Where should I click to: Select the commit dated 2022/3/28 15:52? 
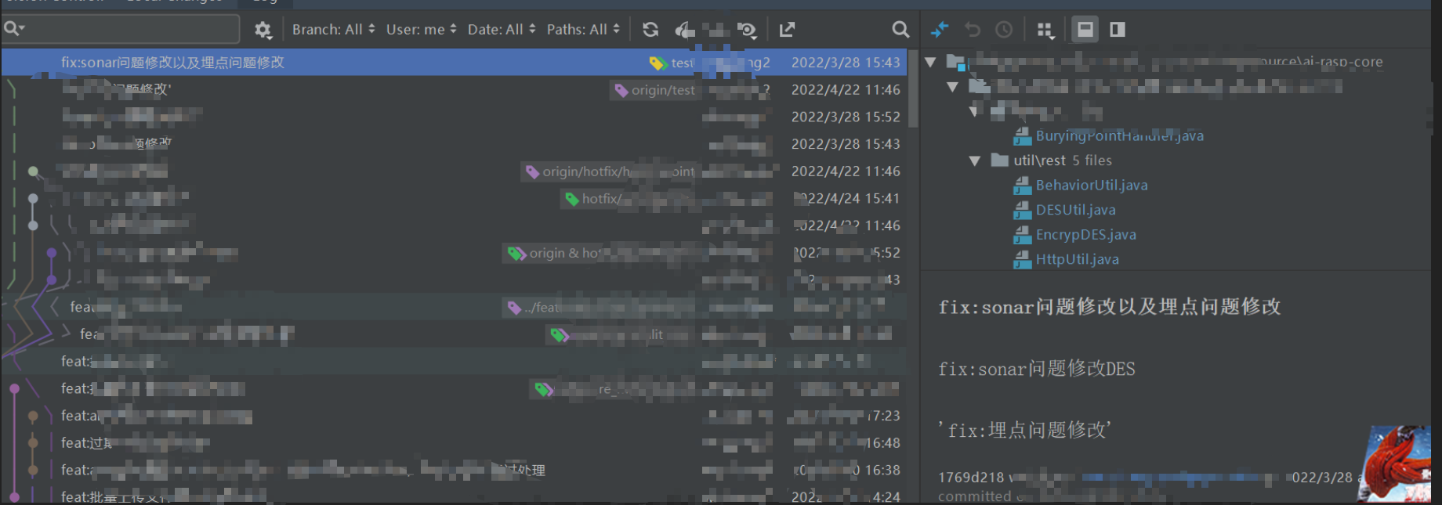click(x=455, y=117)
